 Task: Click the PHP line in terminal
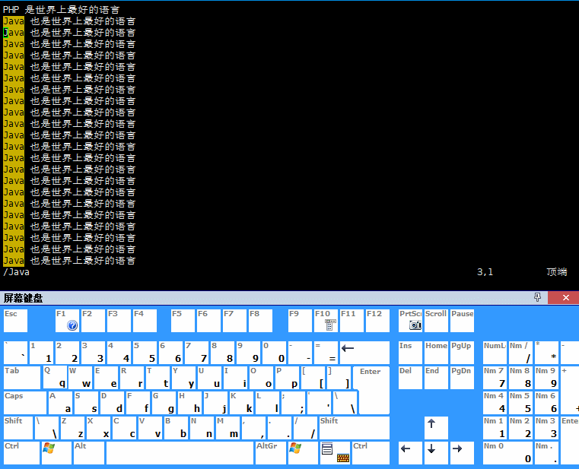click(61, 10)
